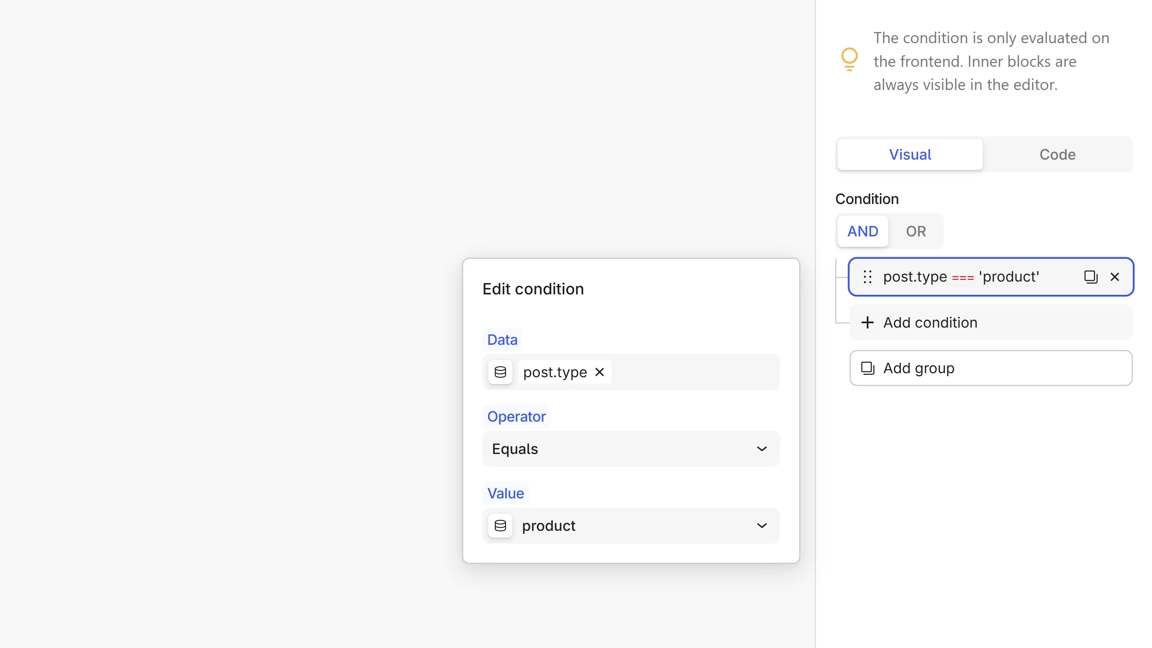Image resolution: width=1152 pixels, height=648 pixels.
Task: Click the group icon in Add group
Action: (x=868, y=368)
